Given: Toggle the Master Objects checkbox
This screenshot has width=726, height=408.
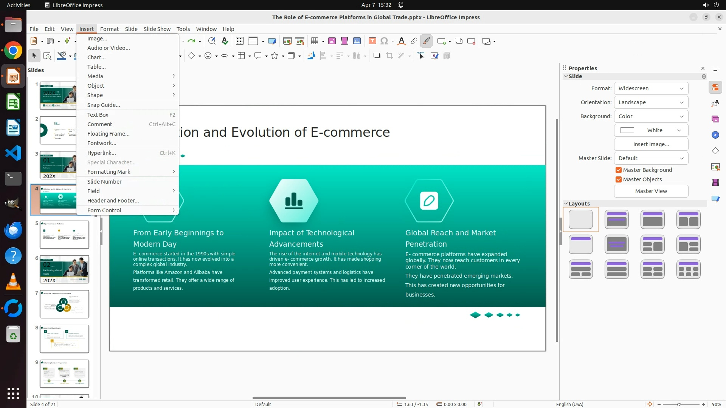Looking at the screenshot, I should coord(619,179).
